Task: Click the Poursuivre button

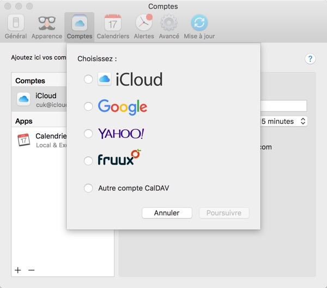Action: (x=224, y=213)
